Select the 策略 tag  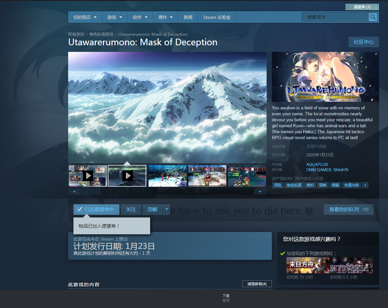coord(323,185)
